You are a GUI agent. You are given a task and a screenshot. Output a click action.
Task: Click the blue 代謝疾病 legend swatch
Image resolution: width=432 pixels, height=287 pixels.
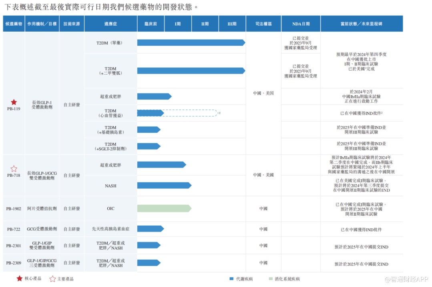point(231,279)
